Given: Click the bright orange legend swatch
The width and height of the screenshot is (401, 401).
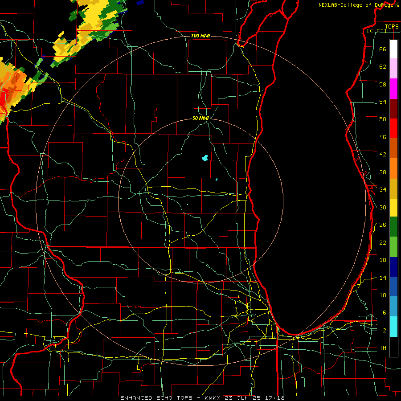Looking at the screenshot, I should [x=393, y=168].
